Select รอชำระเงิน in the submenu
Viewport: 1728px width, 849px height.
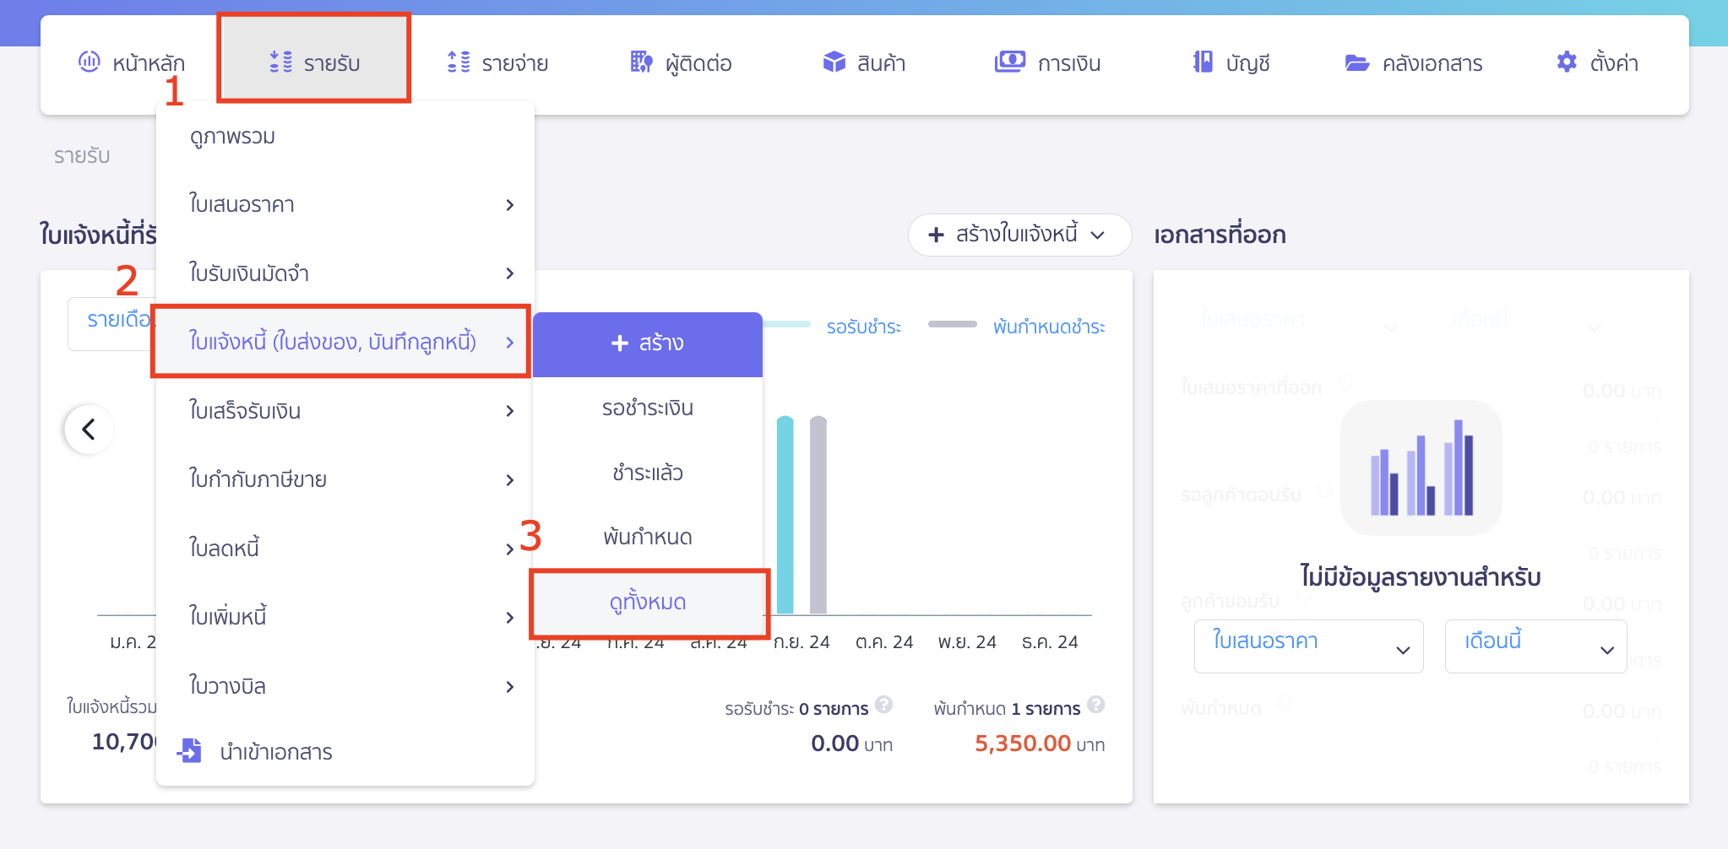pyautogui.click(x=648, y=408)
